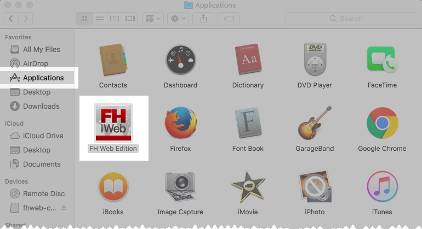
Task: Go back with the left arrow button
Action: pyautogui.click(x=11, y=19)
